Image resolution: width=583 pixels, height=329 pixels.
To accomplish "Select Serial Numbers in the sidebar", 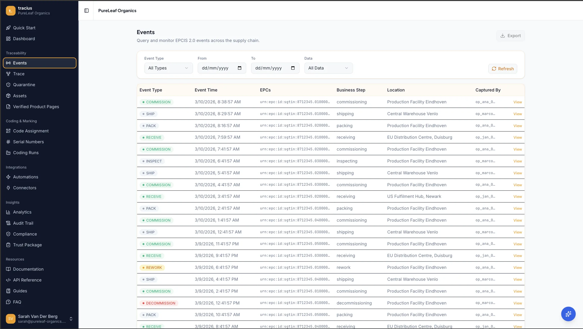I will coord(28,142).
